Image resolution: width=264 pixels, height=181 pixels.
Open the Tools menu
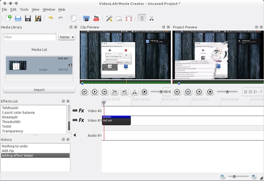(x=24, y=9)
